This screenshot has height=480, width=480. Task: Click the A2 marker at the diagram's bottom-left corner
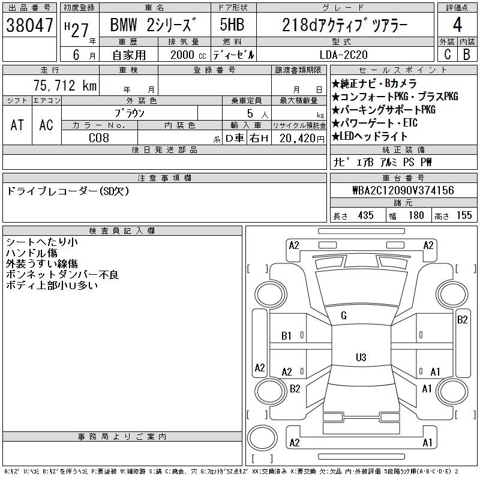click(x=294, y=443)
